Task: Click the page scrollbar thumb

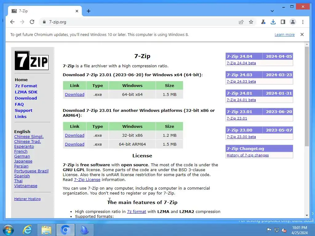Action: 307,96
